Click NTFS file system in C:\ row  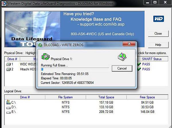[x=66, y=103]
